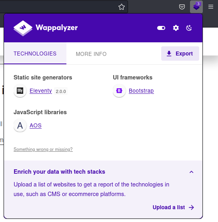Open Wappalyzer settings gear icon
218x222 pixels.
(x=176, y=28)
